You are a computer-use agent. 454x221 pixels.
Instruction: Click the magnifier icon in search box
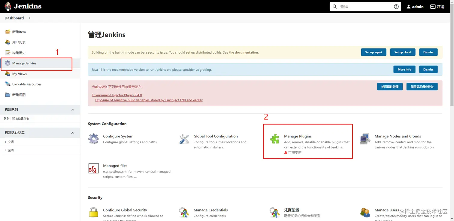(x=335, y=7)
